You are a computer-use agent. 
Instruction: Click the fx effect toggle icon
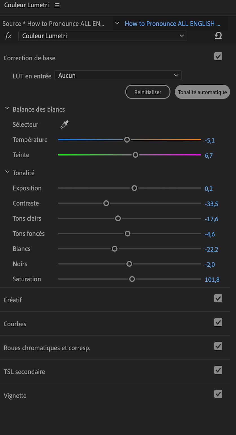[x=8, y=36]
